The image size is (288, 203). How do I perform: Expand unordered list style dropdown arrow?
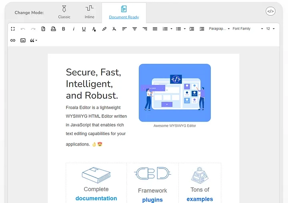(184, 29)
